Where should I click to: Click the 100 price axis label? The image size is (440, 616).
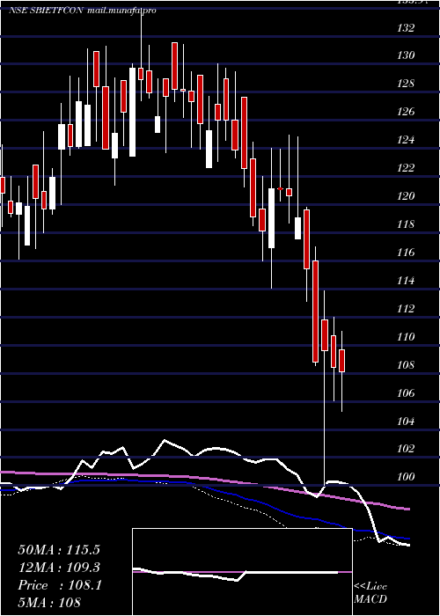pos(406,477)
